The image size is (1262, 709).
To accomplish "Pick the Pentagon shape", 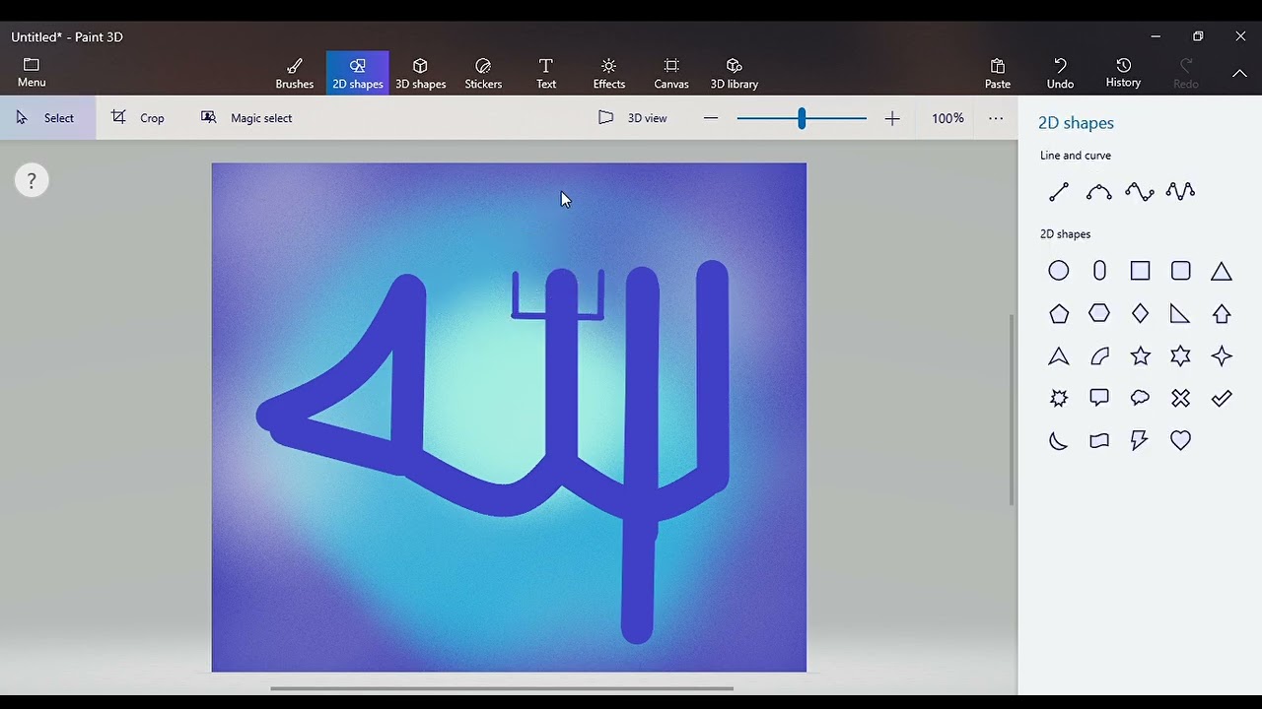I will tap(1059, 314).
